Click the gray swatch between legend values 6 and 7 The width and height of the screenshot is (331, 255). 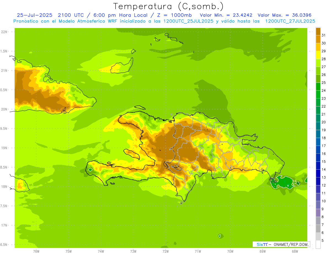click(x=318, y=229)
